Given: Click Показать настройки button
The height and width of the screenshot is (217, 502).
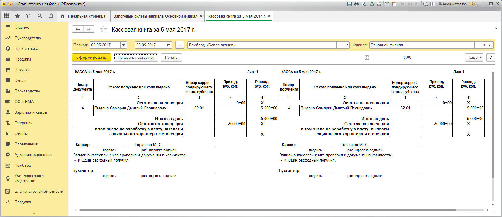Looking at the screenshot, I should click(x=136, y=57).
